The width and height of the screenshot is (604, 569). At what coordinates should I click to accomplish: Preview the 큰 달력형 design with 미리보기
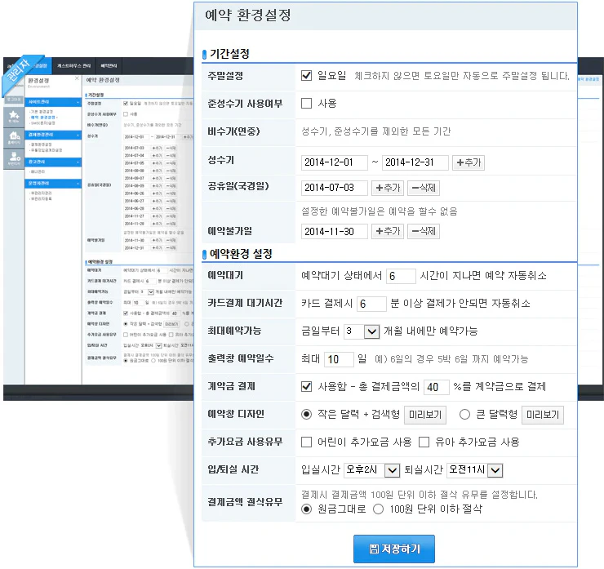[x=542, y=415]
